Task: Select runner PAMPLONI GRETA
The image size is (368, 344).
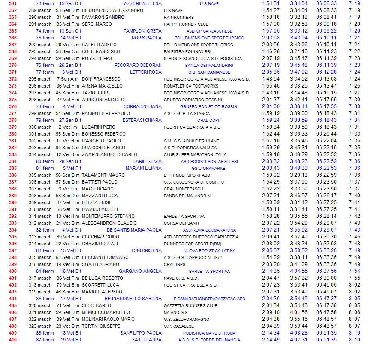Action: tap(142, 31)
